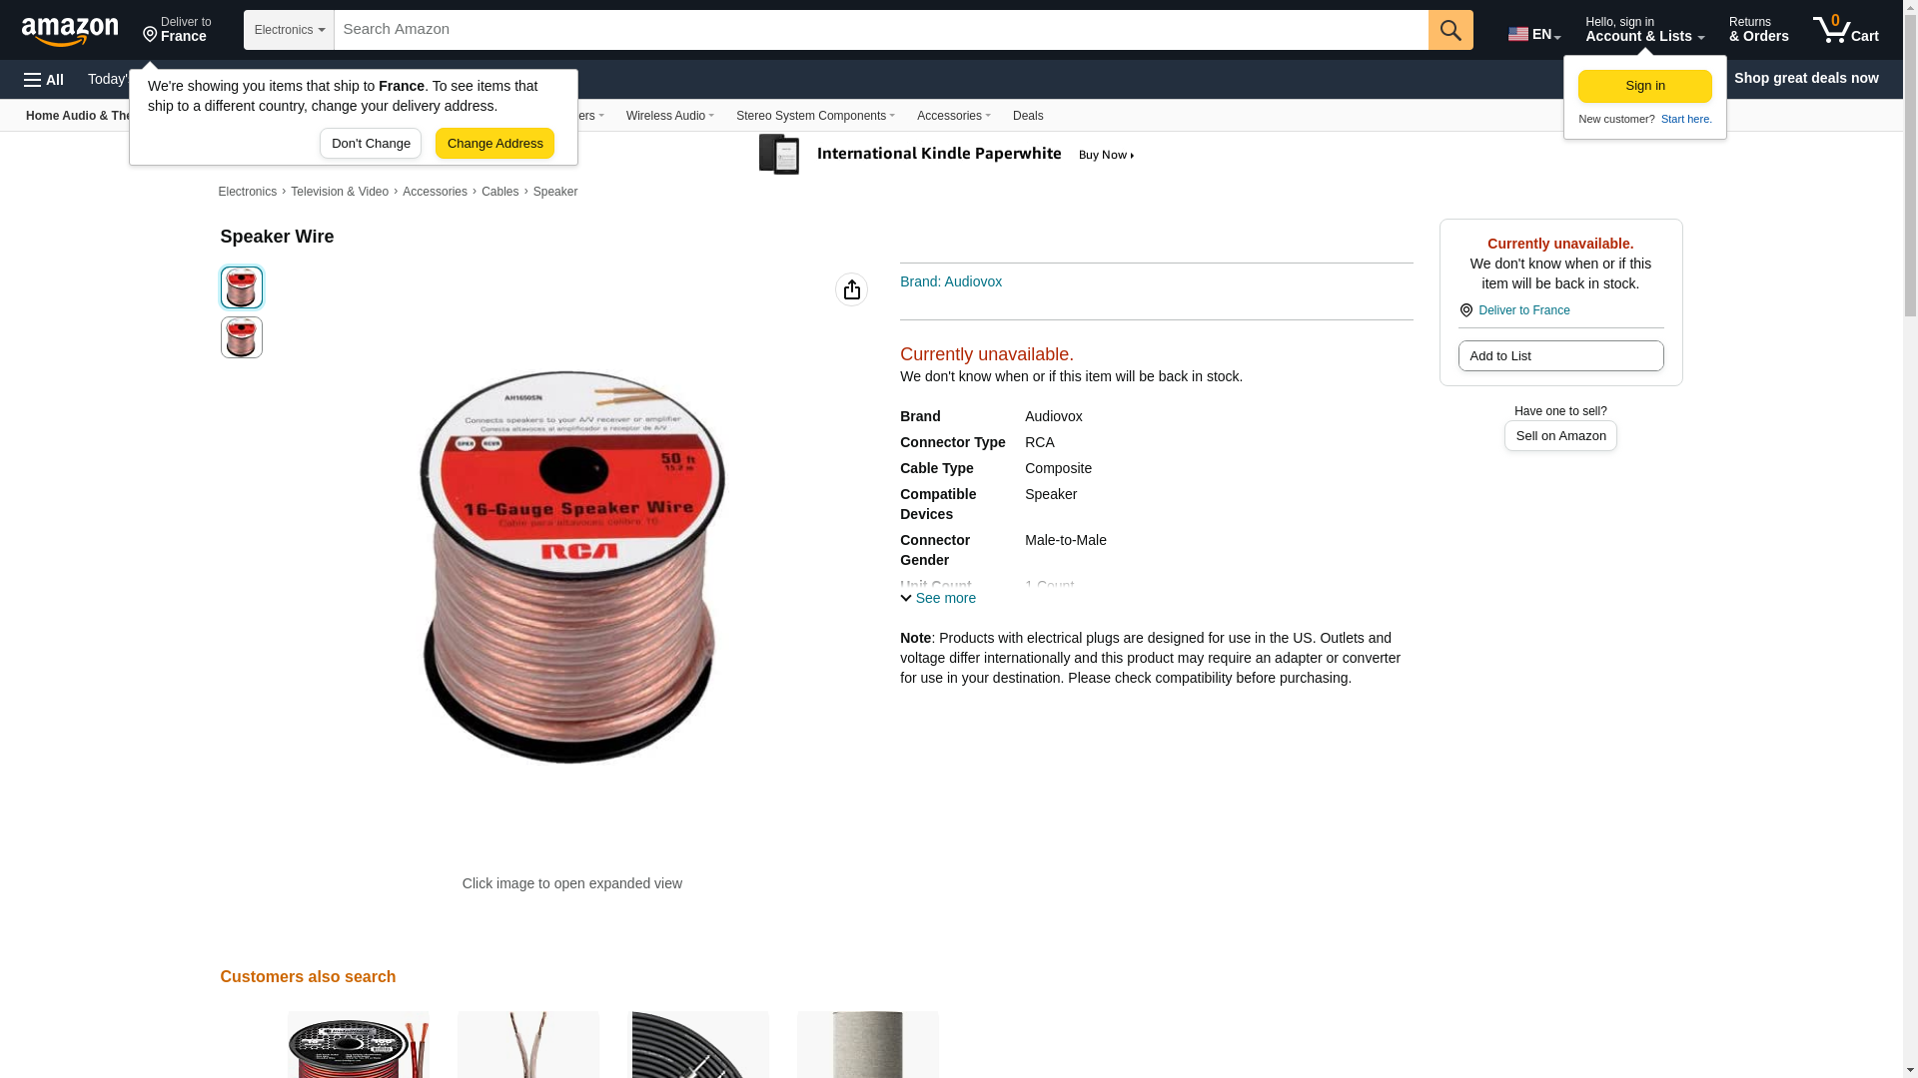1918x1078 pixels.
Task: Click into the Search Amazon field
Action: point(881,30)
